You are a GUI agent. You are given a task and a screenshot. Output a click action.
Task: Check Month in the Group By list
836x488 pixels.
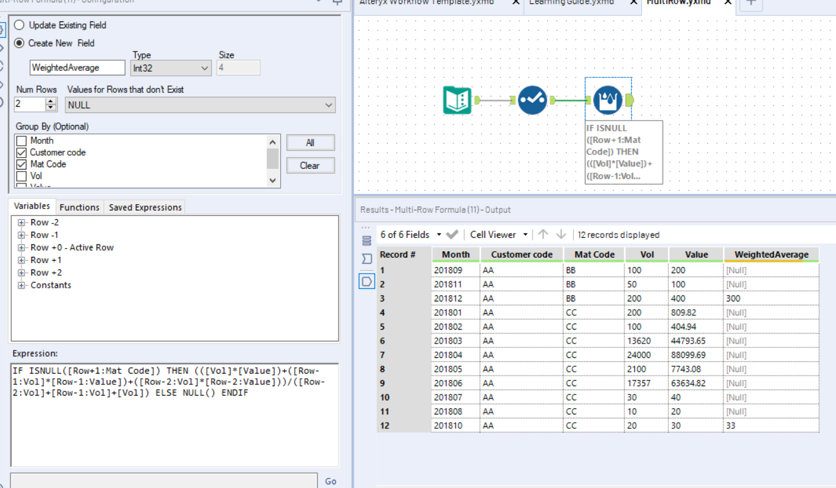click(x=21, y=140)
